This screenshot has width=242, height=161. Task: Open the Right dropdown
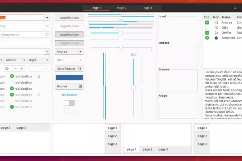(x=39, y=60)
